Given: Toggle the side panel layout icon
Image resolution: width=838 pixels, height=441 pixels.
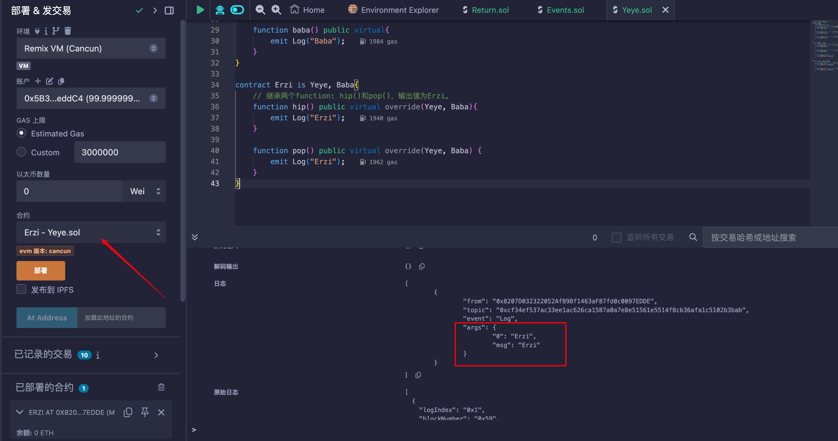Looking at the screenshot, I should click(169, 11).
